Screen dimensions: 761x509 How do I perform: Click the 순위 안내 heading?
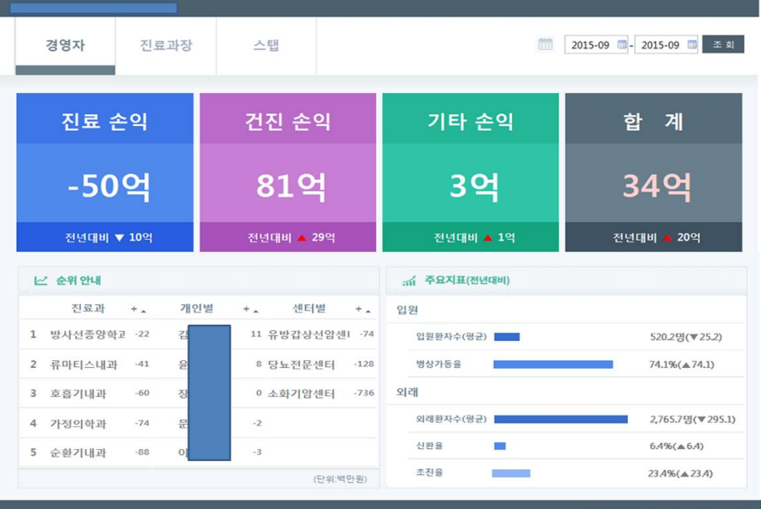click(x=79, y=281)
